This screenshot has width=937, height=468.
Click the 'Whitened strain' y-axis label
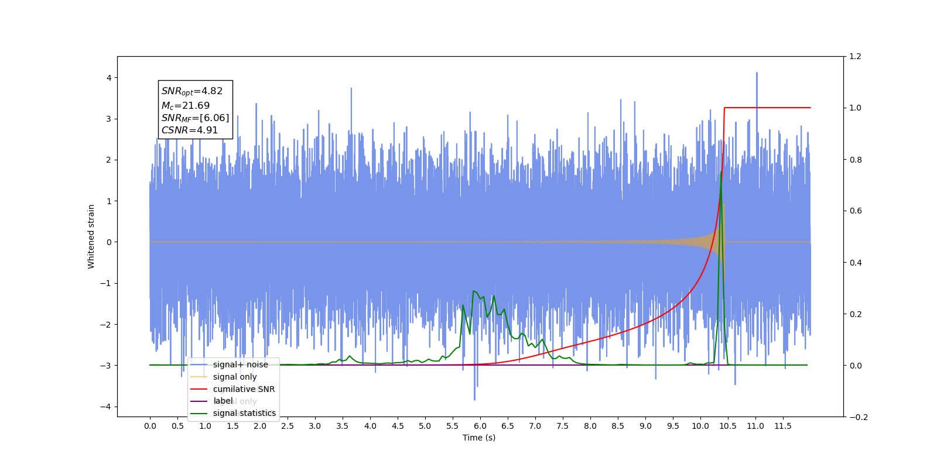[x=91, y=236]
